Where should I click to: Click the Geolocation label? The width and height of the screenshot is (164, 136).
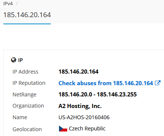(27, 129)
